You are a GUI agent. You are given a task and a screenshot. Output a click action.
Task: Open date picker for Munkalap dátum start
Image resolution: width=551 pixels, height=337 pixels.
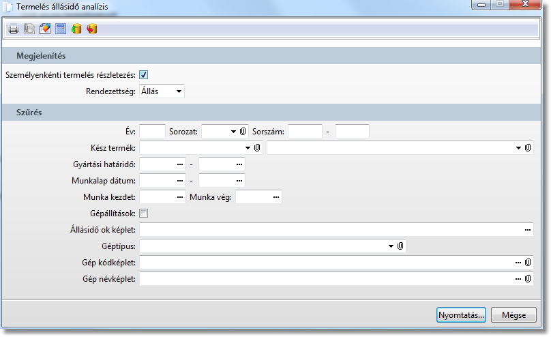[180, 181]
